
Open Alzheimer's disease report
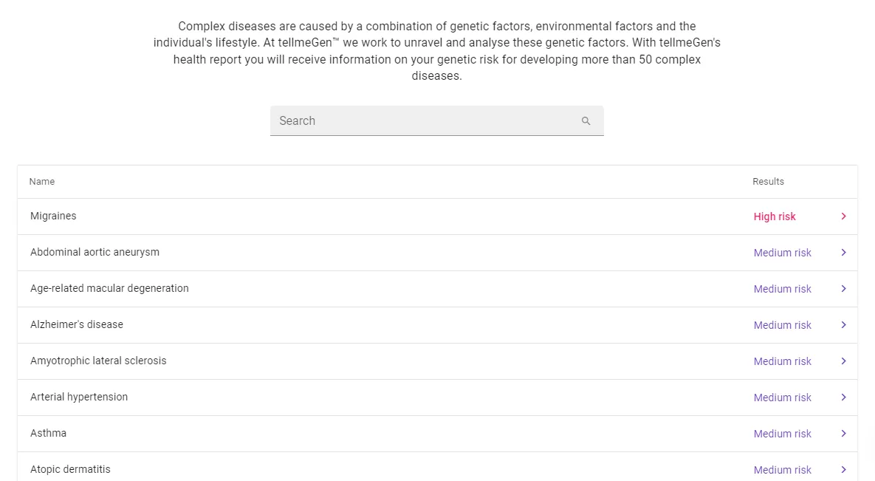coord(77,325)
